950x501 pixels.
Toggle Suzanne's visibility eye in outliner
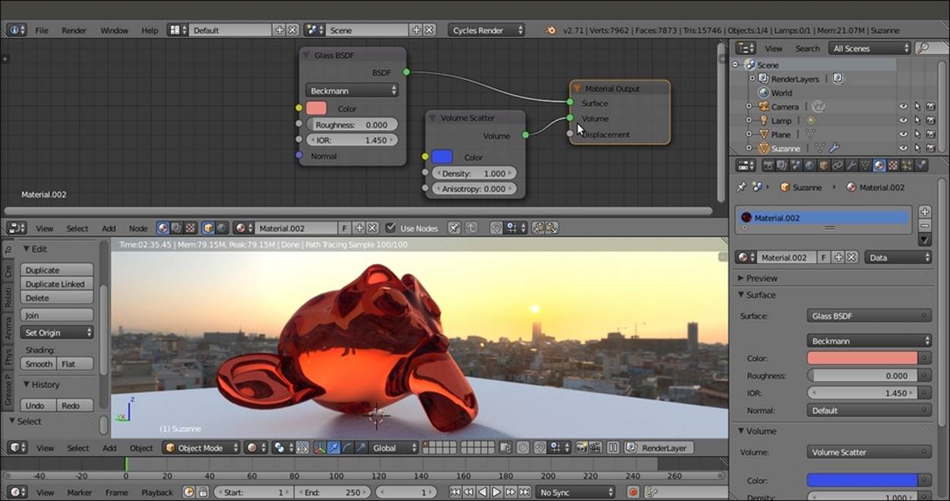click(x=903, y=148)
